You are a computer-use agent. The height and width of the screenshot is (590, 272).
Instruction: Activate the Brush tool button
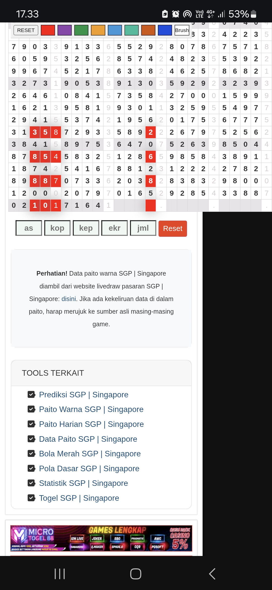pos(182,30)
